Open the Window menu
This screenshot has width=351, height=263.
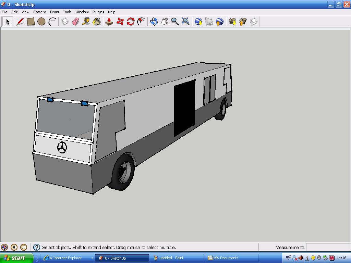point(82,12)
